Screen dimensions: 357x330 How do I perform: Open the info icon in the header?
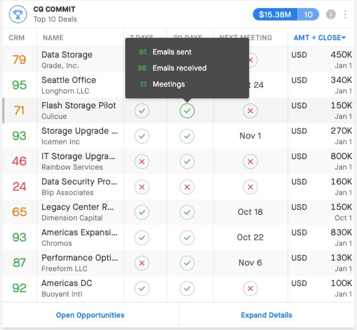331,14
